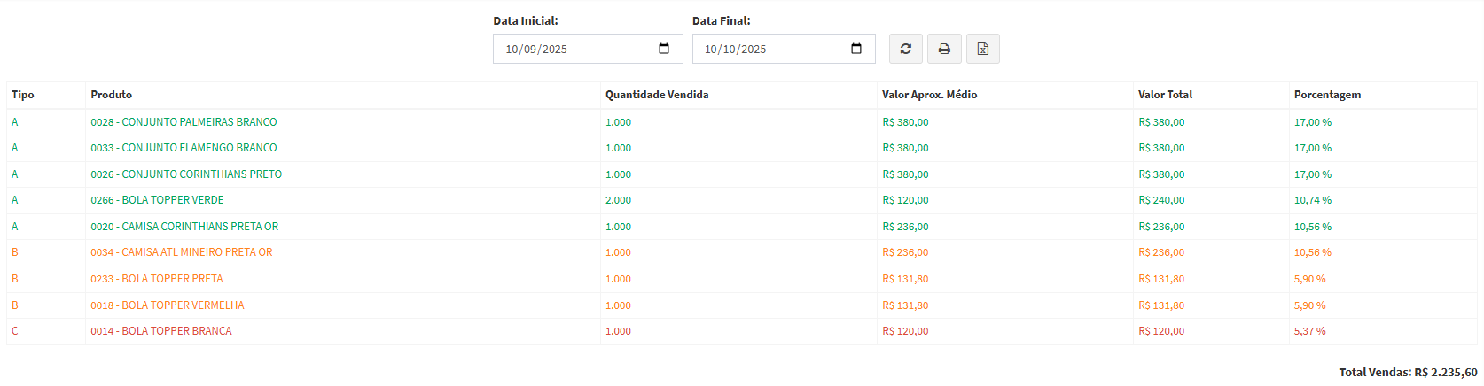The width and height of the screenshot is (1484, 386).
Task: Click 0034 - CAMISA ATL MINEIRO PRETA OR
Action: click(182, 252)
